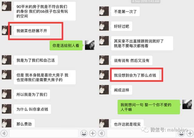This screenshot has height=138, width=194.
Task: Focus the left chat message input field
Action: pos(44,133)
